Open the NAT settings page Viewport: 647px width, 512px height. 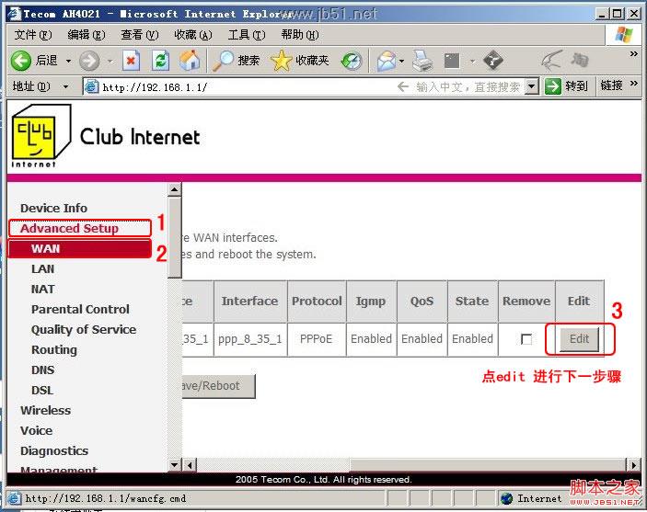point(42,289)
